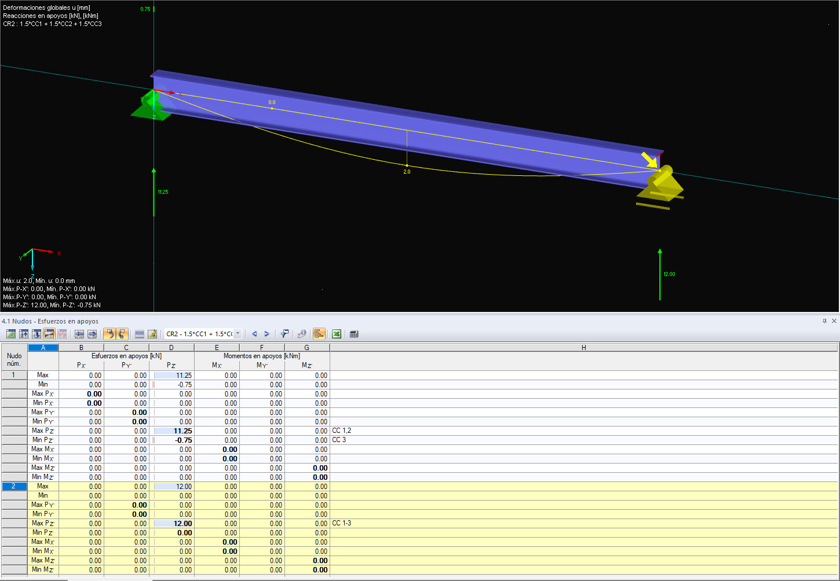840x581 pixels.
Task: Click the bold -0.75 value in Min Pz' row
Action: pos(184,440)
